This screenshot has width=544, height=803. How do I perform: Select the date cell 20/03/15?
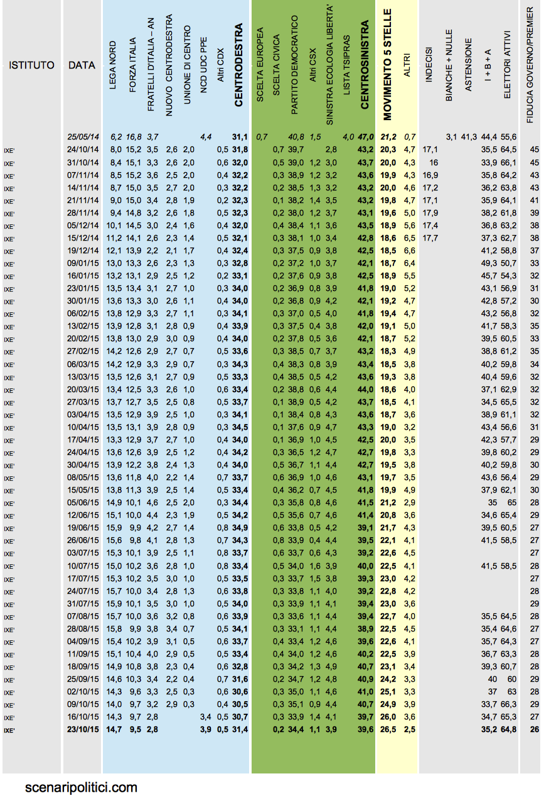83,389
